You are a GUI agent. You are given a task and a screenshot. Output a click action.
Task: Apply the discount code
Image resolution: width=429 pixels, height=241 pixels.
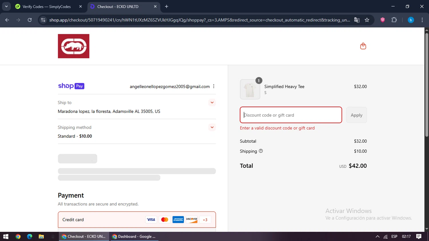(x=356, y=115)
